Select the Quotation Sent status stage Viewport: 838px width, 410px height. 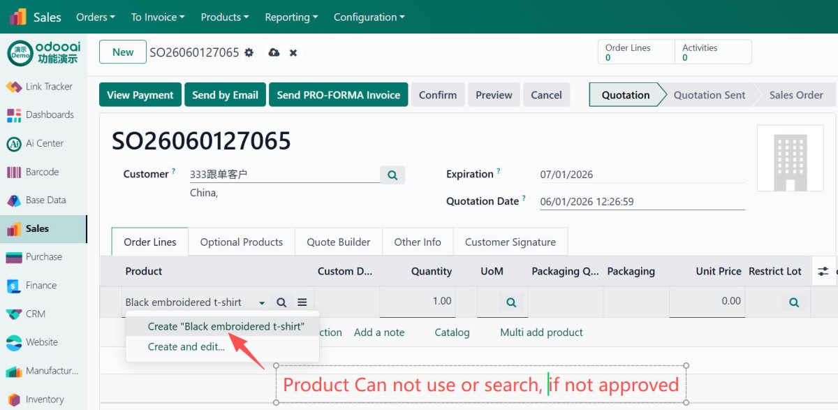[710, 95]
